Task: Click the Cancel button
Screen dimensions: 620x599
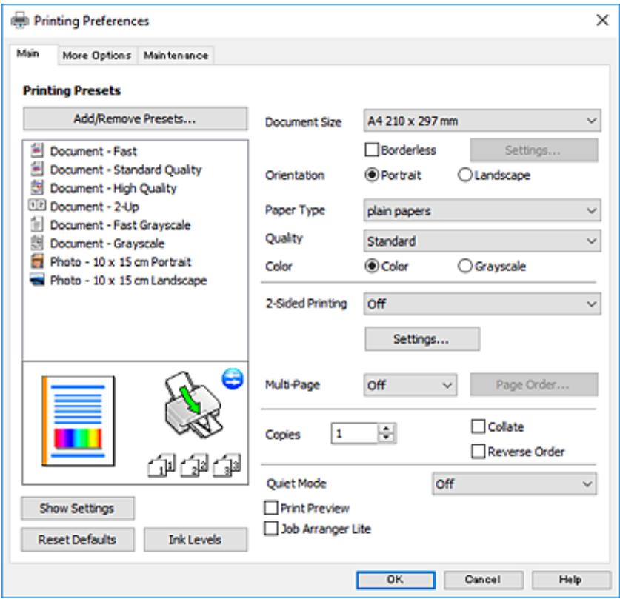Action: coord(483,580)
